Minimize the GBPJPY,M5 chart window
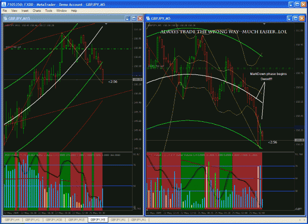The width and height of the screenshot is (308, 224). pos(290,18)
